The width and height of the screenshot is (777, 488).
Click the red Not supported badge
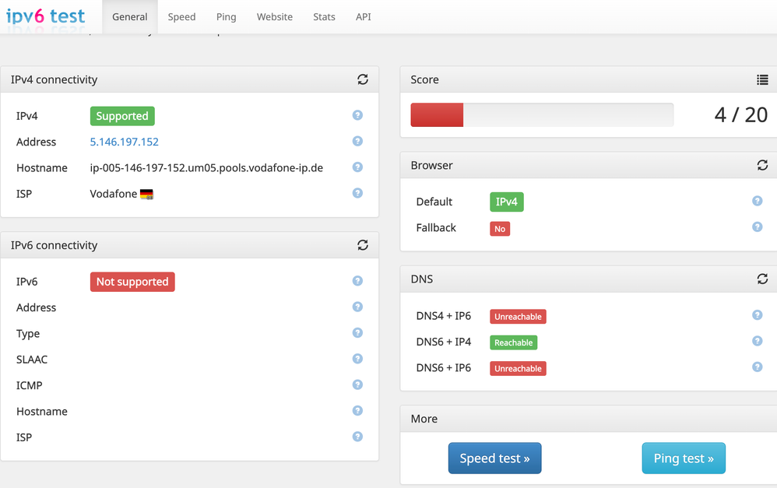click(x=132, y=282)
